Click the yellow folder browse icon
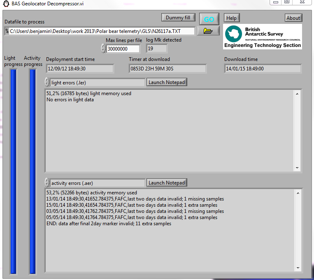Image resolution: width=314 pixels, height=280 pixels. click(208, 31)
